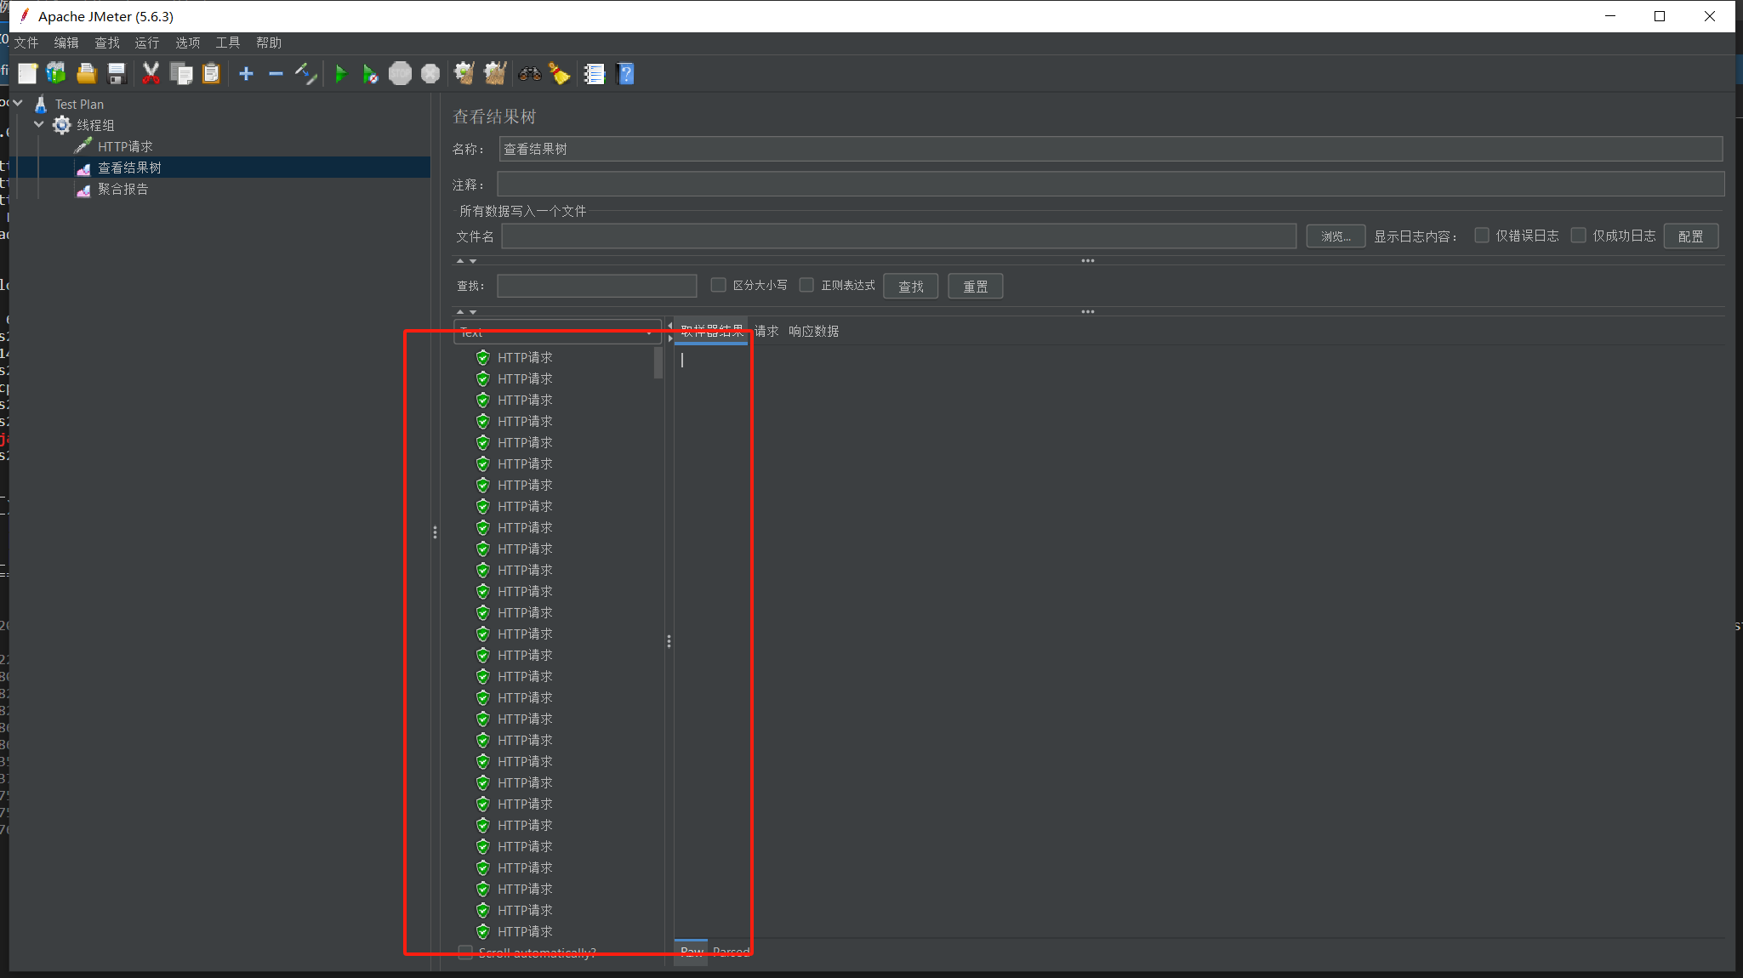The image size is (1743, 978).
Task: Open the function helper notebook icon
Action: [x=594, y=74]
